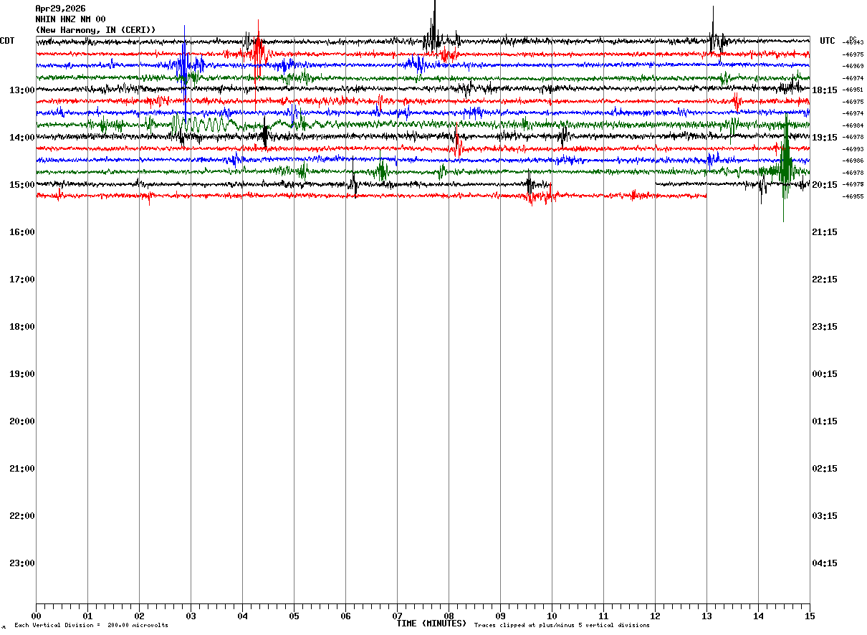The height and width of the screenshot is (635, 867).
Task: Click the location text New Harmony, IN (CERI)
Action: click(x=95, y=30)
